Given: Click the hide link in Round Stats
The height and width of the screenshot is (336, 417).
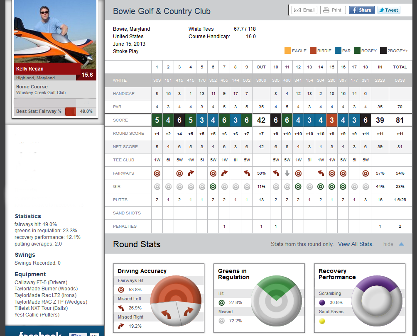Looking at the screenshot, I should [388, 244].
